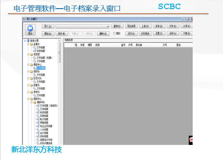Click the 旅游分局 root database icon
Image resolution: width=223 pixels, height=160 pixels.
click(28, 40)
